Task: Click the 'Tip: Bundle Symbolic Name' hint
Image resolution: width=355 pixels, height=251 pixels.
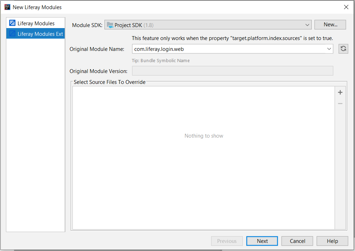Action: pos(161,61)
